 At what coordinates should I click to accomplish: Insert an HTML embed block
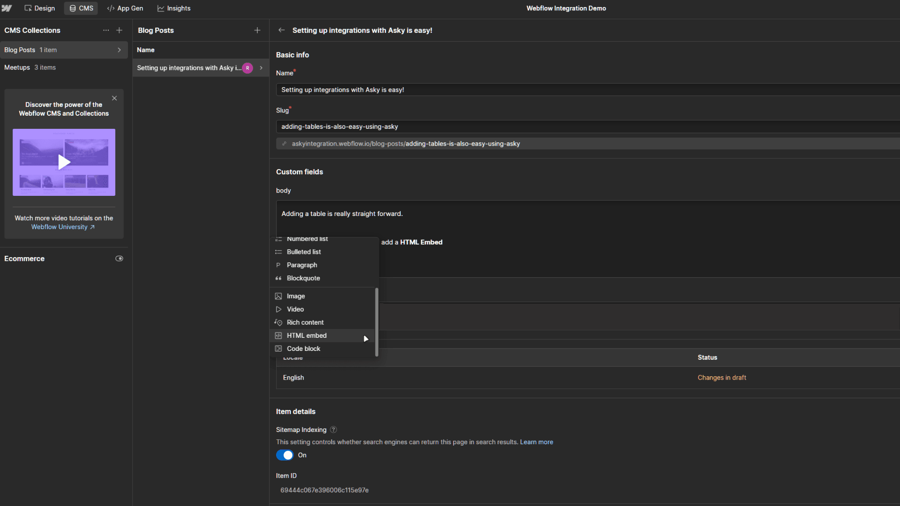coord(322,335)
